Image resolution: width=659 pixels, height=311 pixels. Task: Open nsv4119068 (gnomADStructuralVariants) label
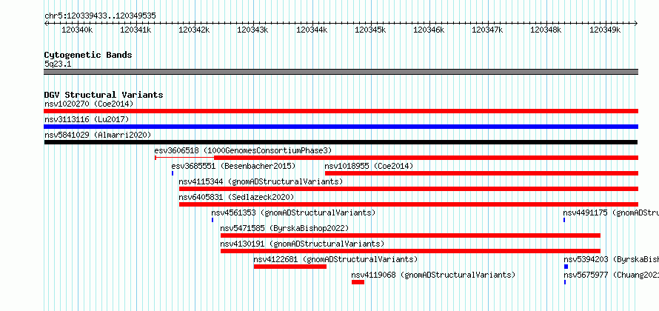(x=433, y=275)
